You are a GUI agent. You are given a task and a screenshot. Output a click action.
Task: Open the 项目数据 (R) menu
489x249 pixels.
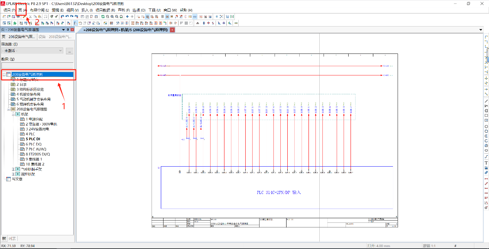click(105, 10)
